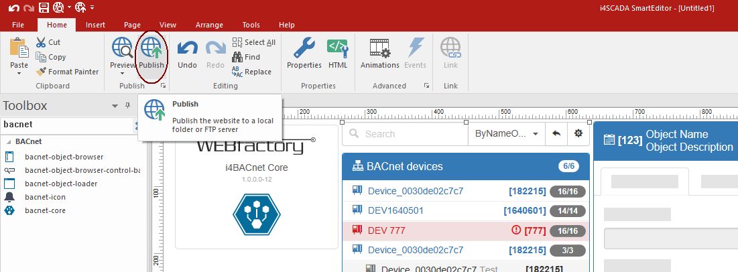The width and height of the screenshot is (738, 272).
Task: Click the Publish globe icon
Action: pos(151,50)
